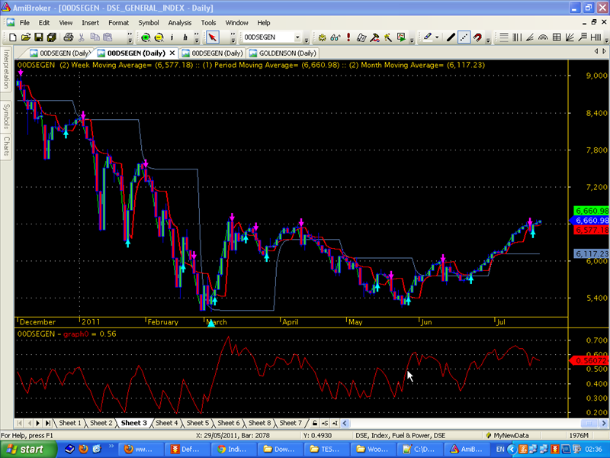Save using the floppy disk icon
The width and height of the screenshot is (610, 458).
tap(39, 37)
